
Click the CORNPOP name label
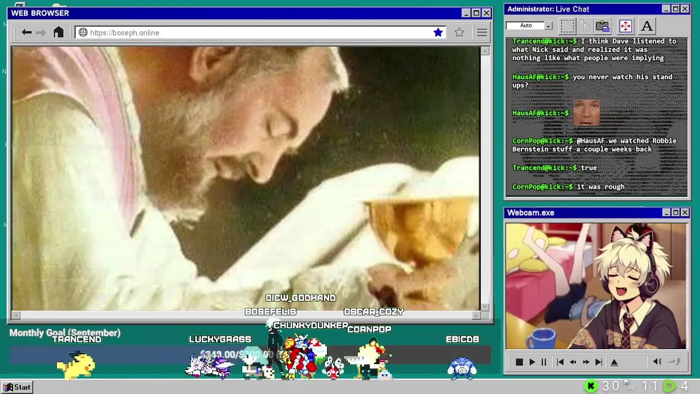(x=369, y=329)
